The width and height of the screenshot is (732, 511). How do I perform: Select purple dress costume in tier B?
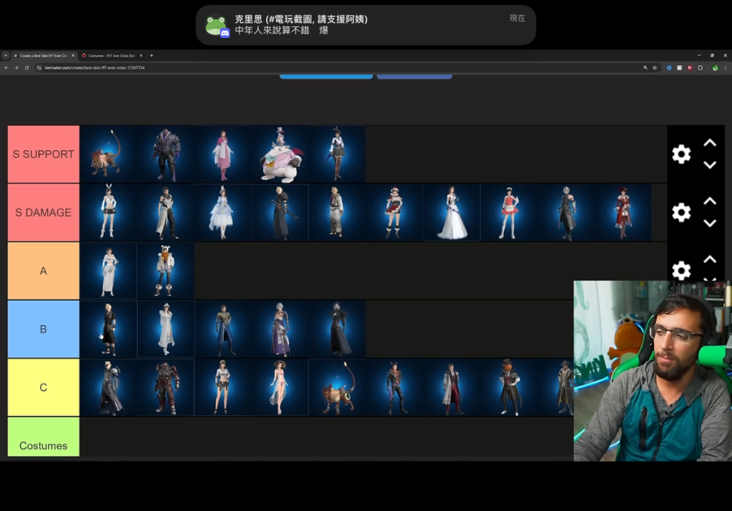(280, 329)
